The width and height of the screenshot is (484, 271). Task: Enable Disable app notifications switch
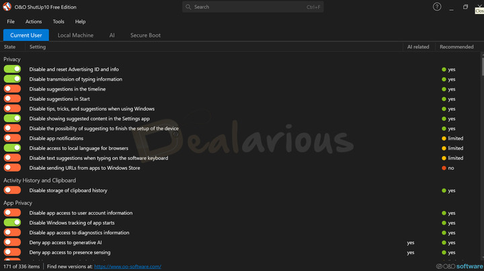click(x=12, y=138)
